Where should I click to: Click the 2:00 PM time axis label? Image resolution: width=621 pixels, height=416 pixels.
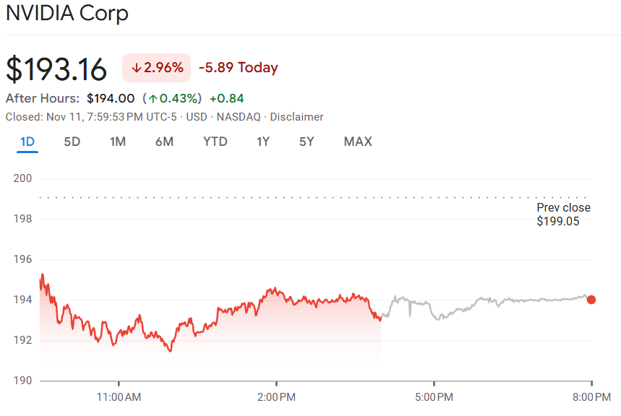[x=277, y=396]
